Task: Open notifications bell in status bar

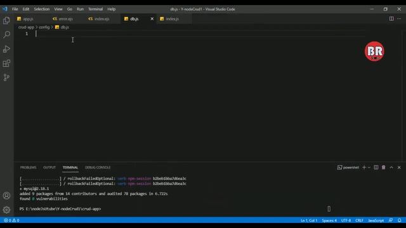Action: (400, 220)
